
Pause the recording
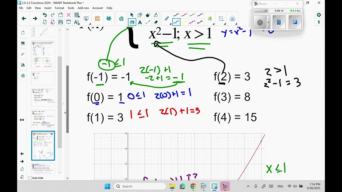click(x=279, y=22)
